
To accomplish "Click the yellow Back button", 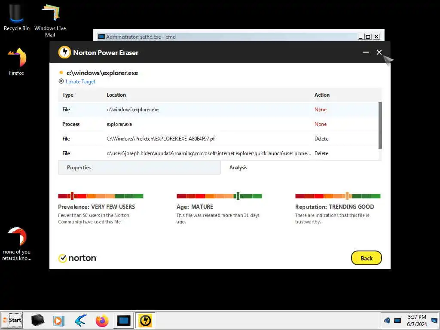I will coord(367,258).
